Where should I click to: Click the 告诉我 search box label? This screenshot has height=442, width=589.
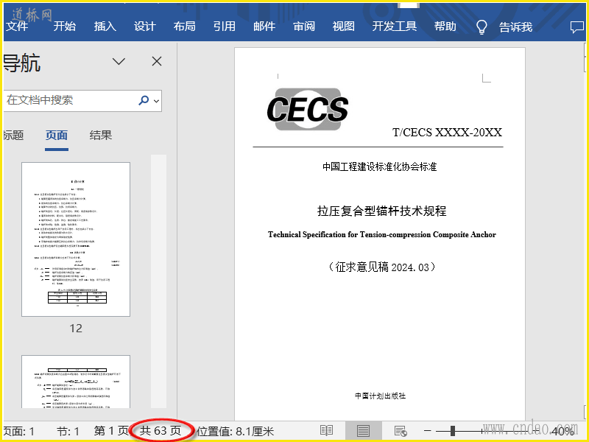(x=516, y=27)
